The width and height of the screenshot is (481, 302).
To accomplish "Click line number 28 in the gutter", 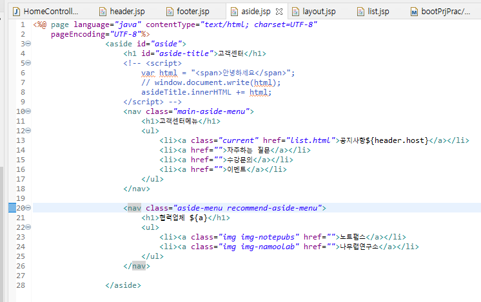I will 21,285.
